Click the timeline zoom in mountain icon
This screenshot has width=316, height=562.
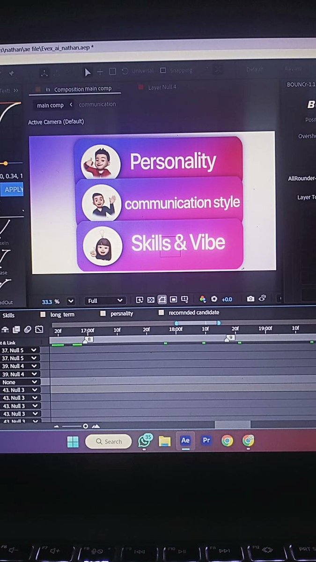[96, 426]
